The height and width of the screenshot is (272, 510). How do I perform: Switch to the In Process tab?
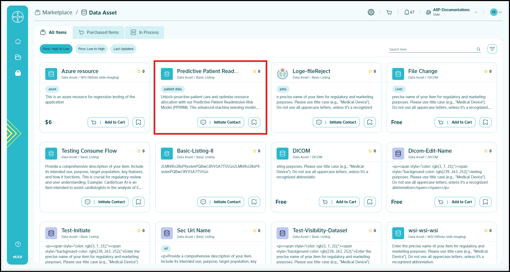pyautogui.click(x=145, y=33)
